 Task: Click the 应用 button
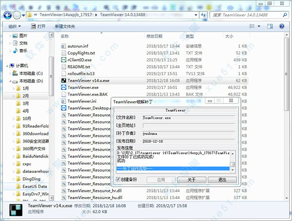[161, 180]
